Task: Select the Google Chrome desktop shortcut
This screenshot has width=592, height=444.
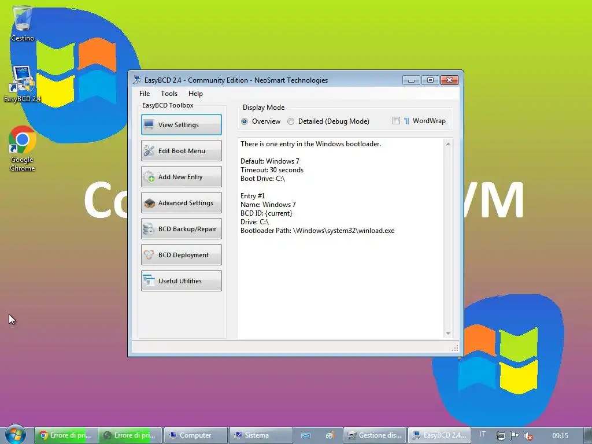Action: tap(23, 149)
